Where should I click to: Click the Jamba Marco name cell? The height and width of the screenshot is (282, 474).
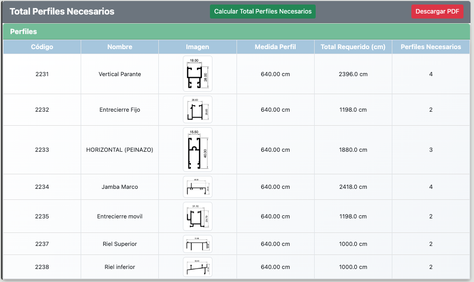coord(120,187)
